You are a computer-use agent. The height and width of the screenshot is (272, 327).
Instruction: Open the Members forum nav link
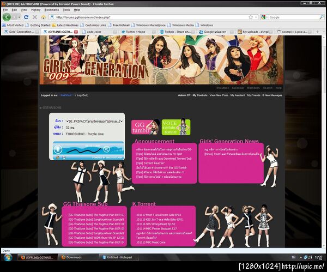253,88
